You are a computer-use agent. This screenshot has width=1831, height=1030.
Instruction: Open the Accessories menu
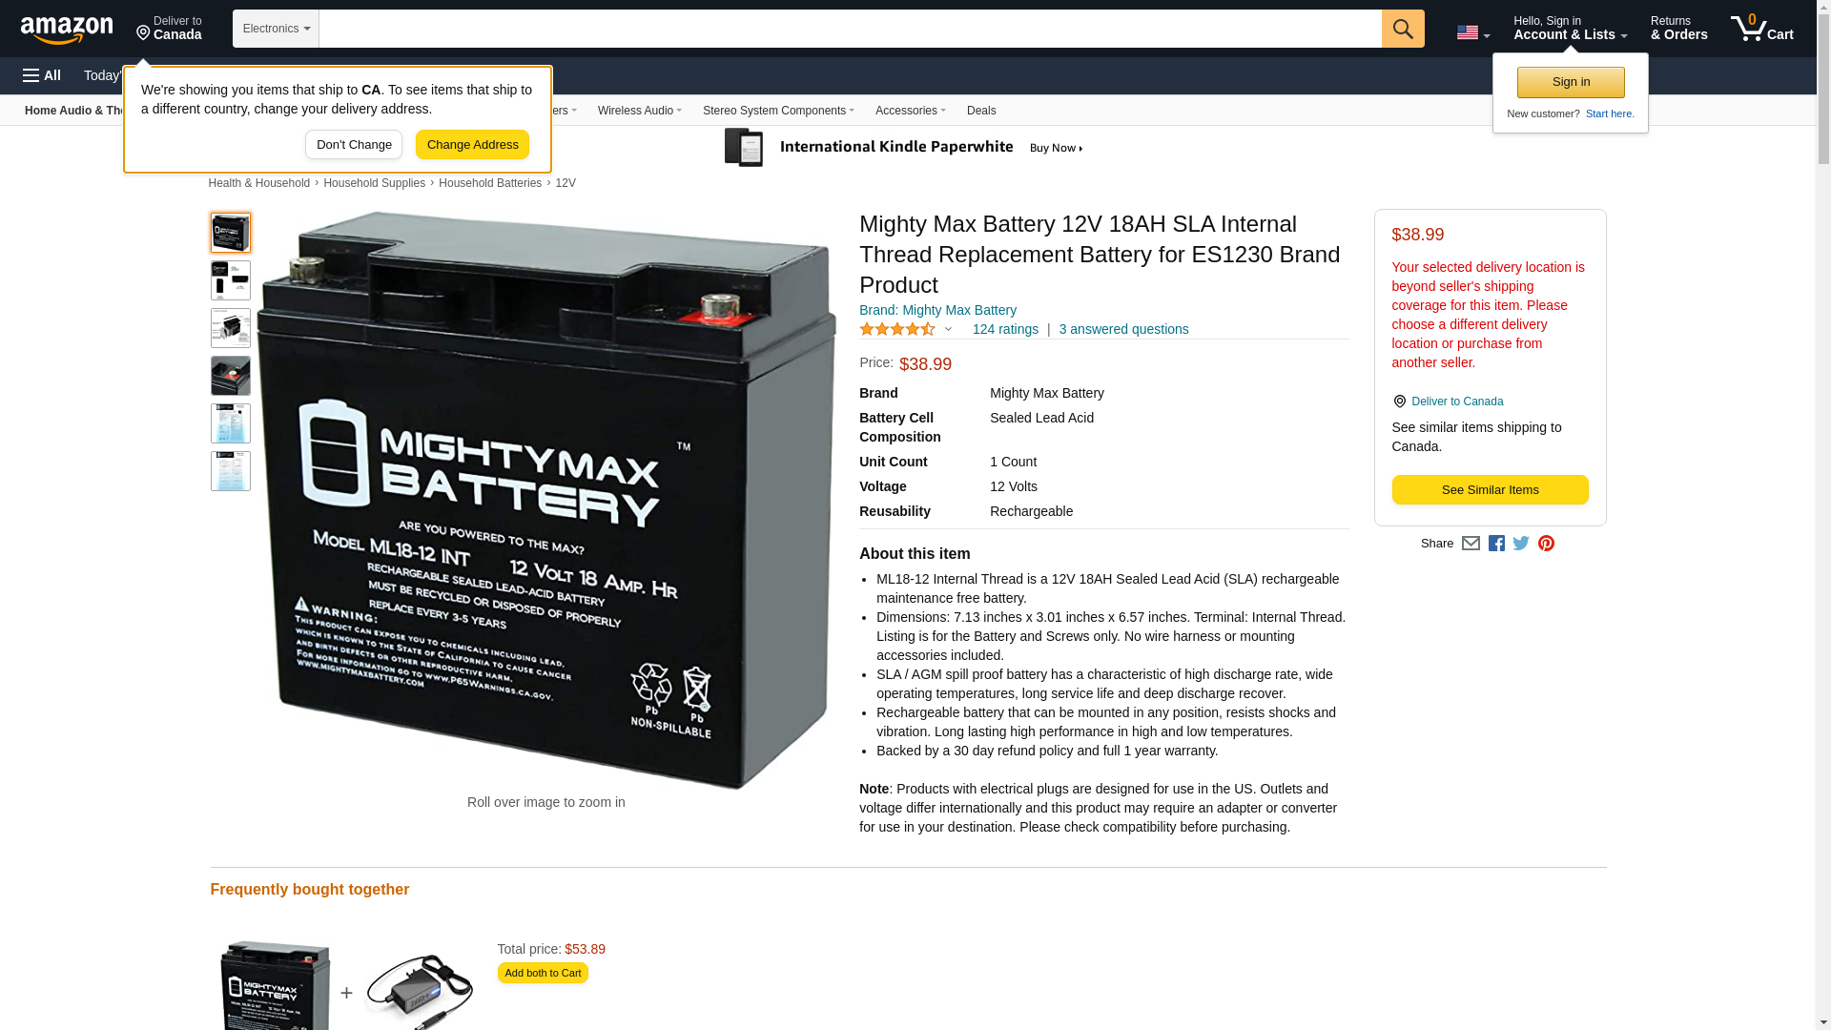click(910, 111)
